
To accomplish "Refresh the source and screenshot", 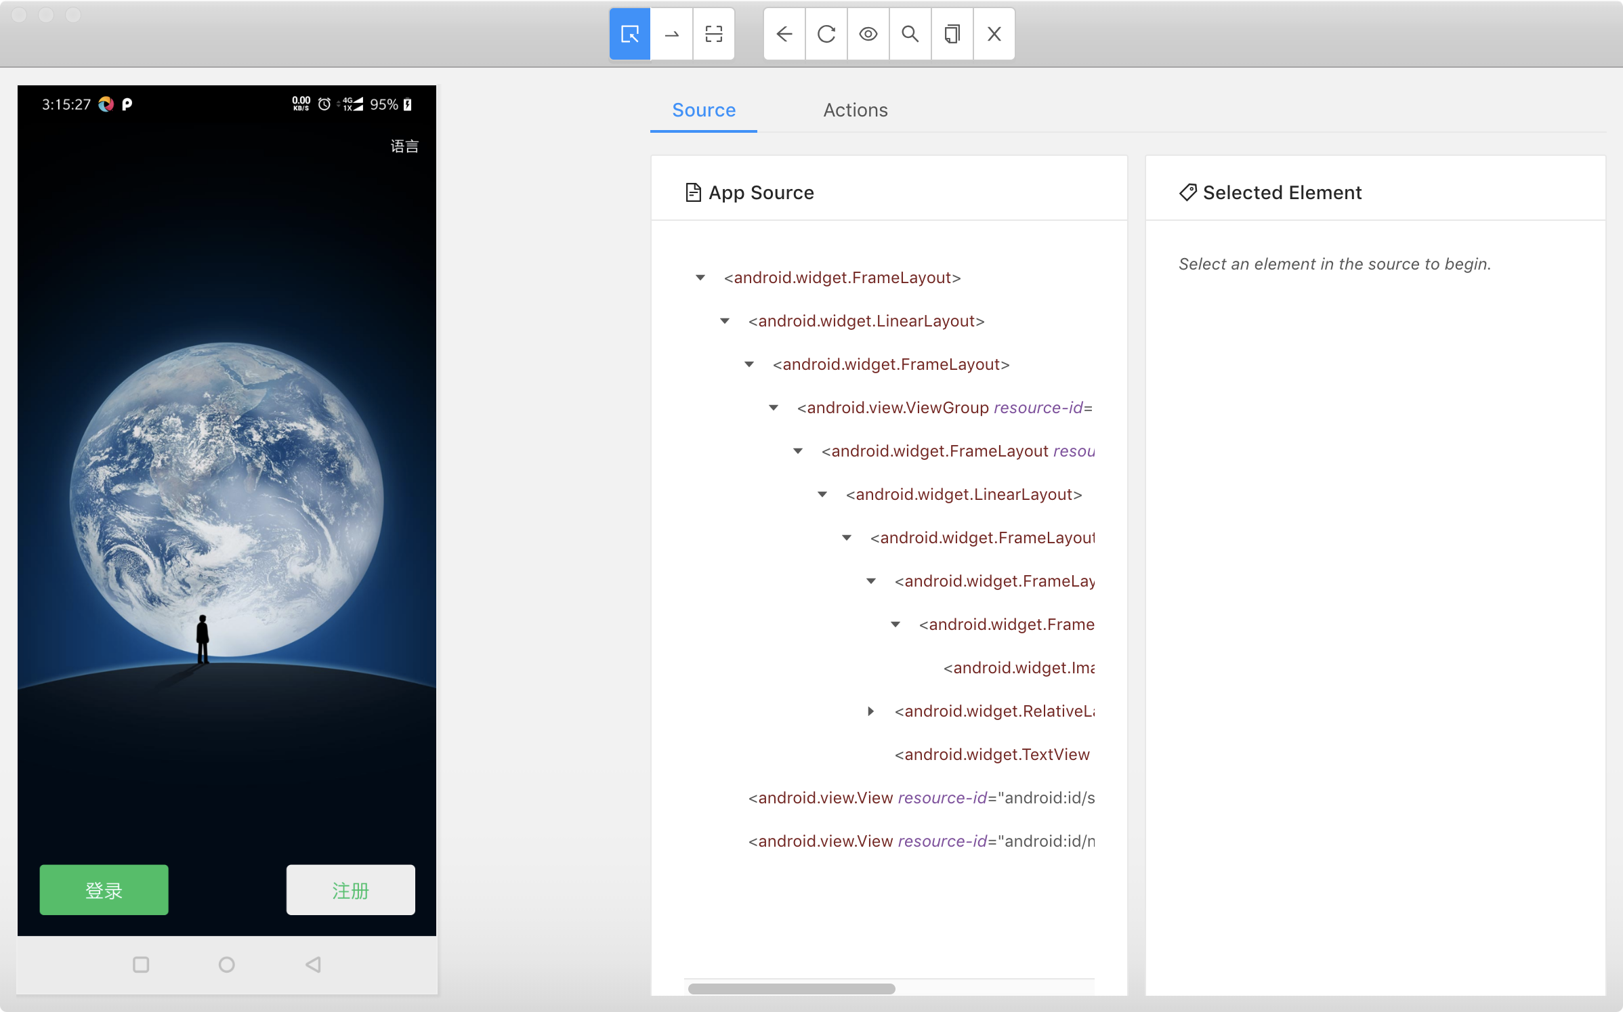I will (826, 34).
